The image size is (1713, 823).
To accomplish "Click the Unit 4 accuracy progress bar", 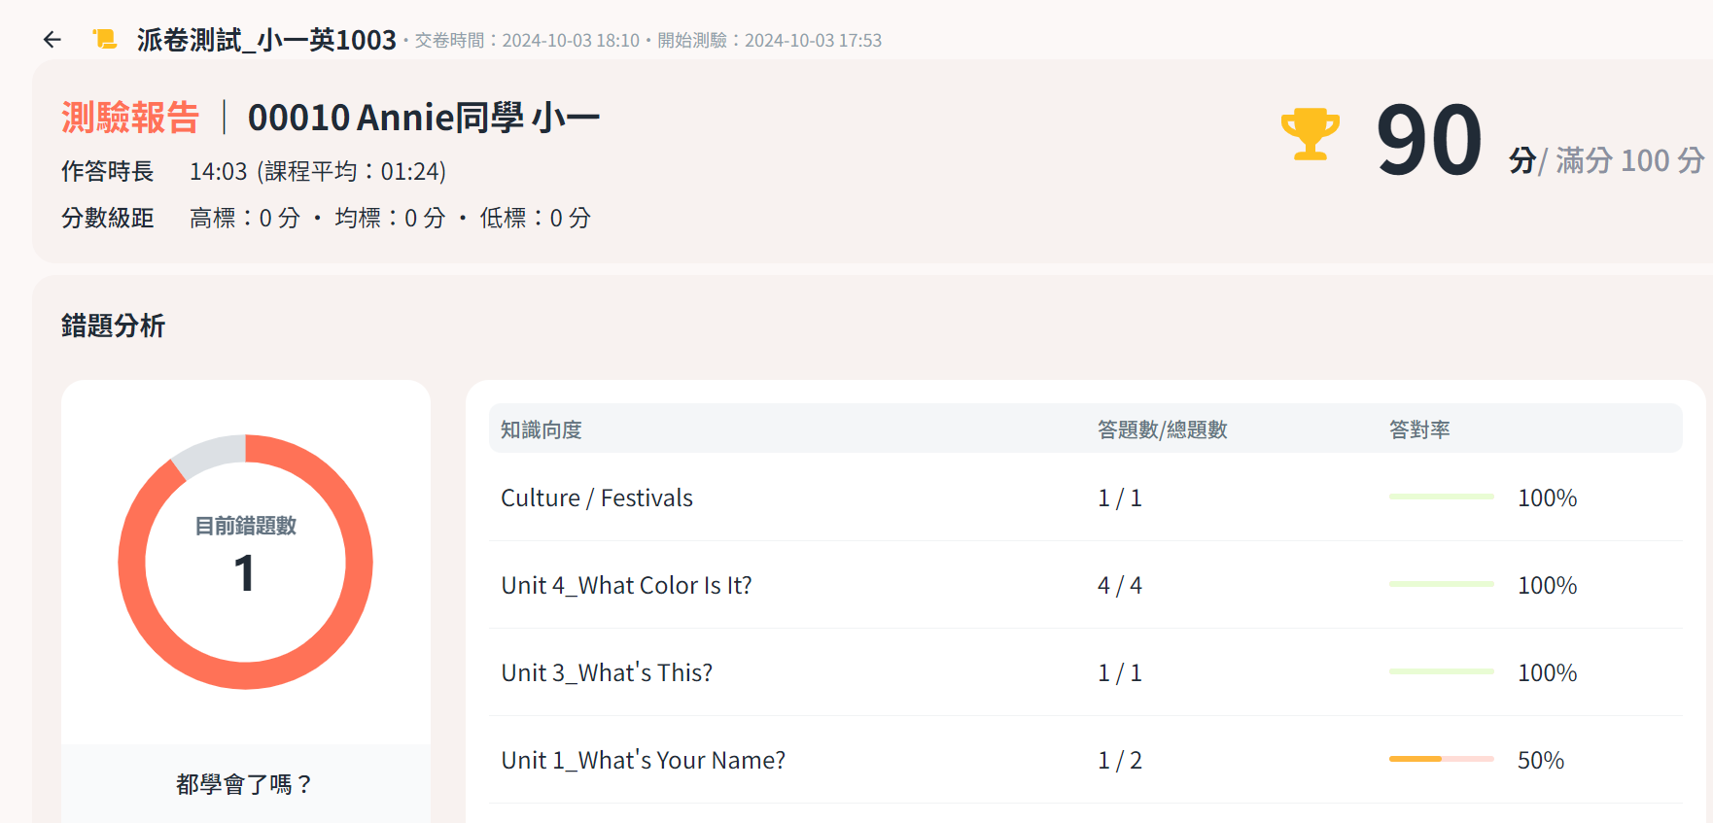I will (1442, 584).
